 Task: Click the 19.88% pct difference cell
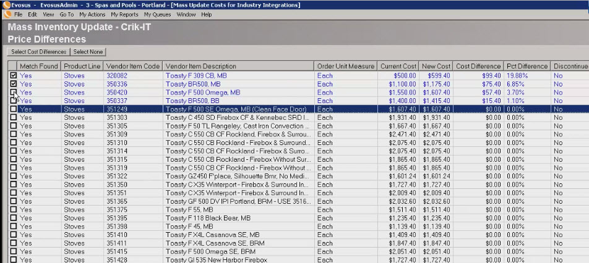coord(517,76)
